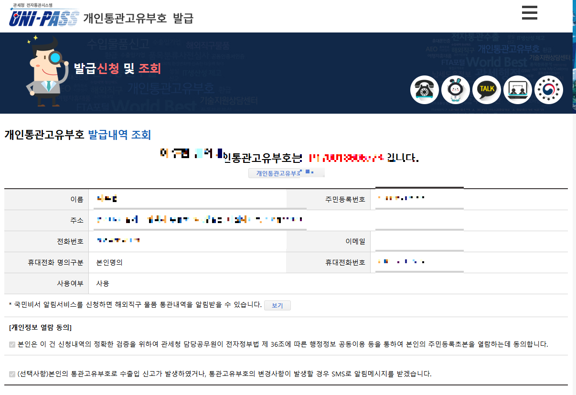Screen dimensions: 576x395
Task: Click the '사용여부' label
Action: pyautogui.click(x=70, y=283)
